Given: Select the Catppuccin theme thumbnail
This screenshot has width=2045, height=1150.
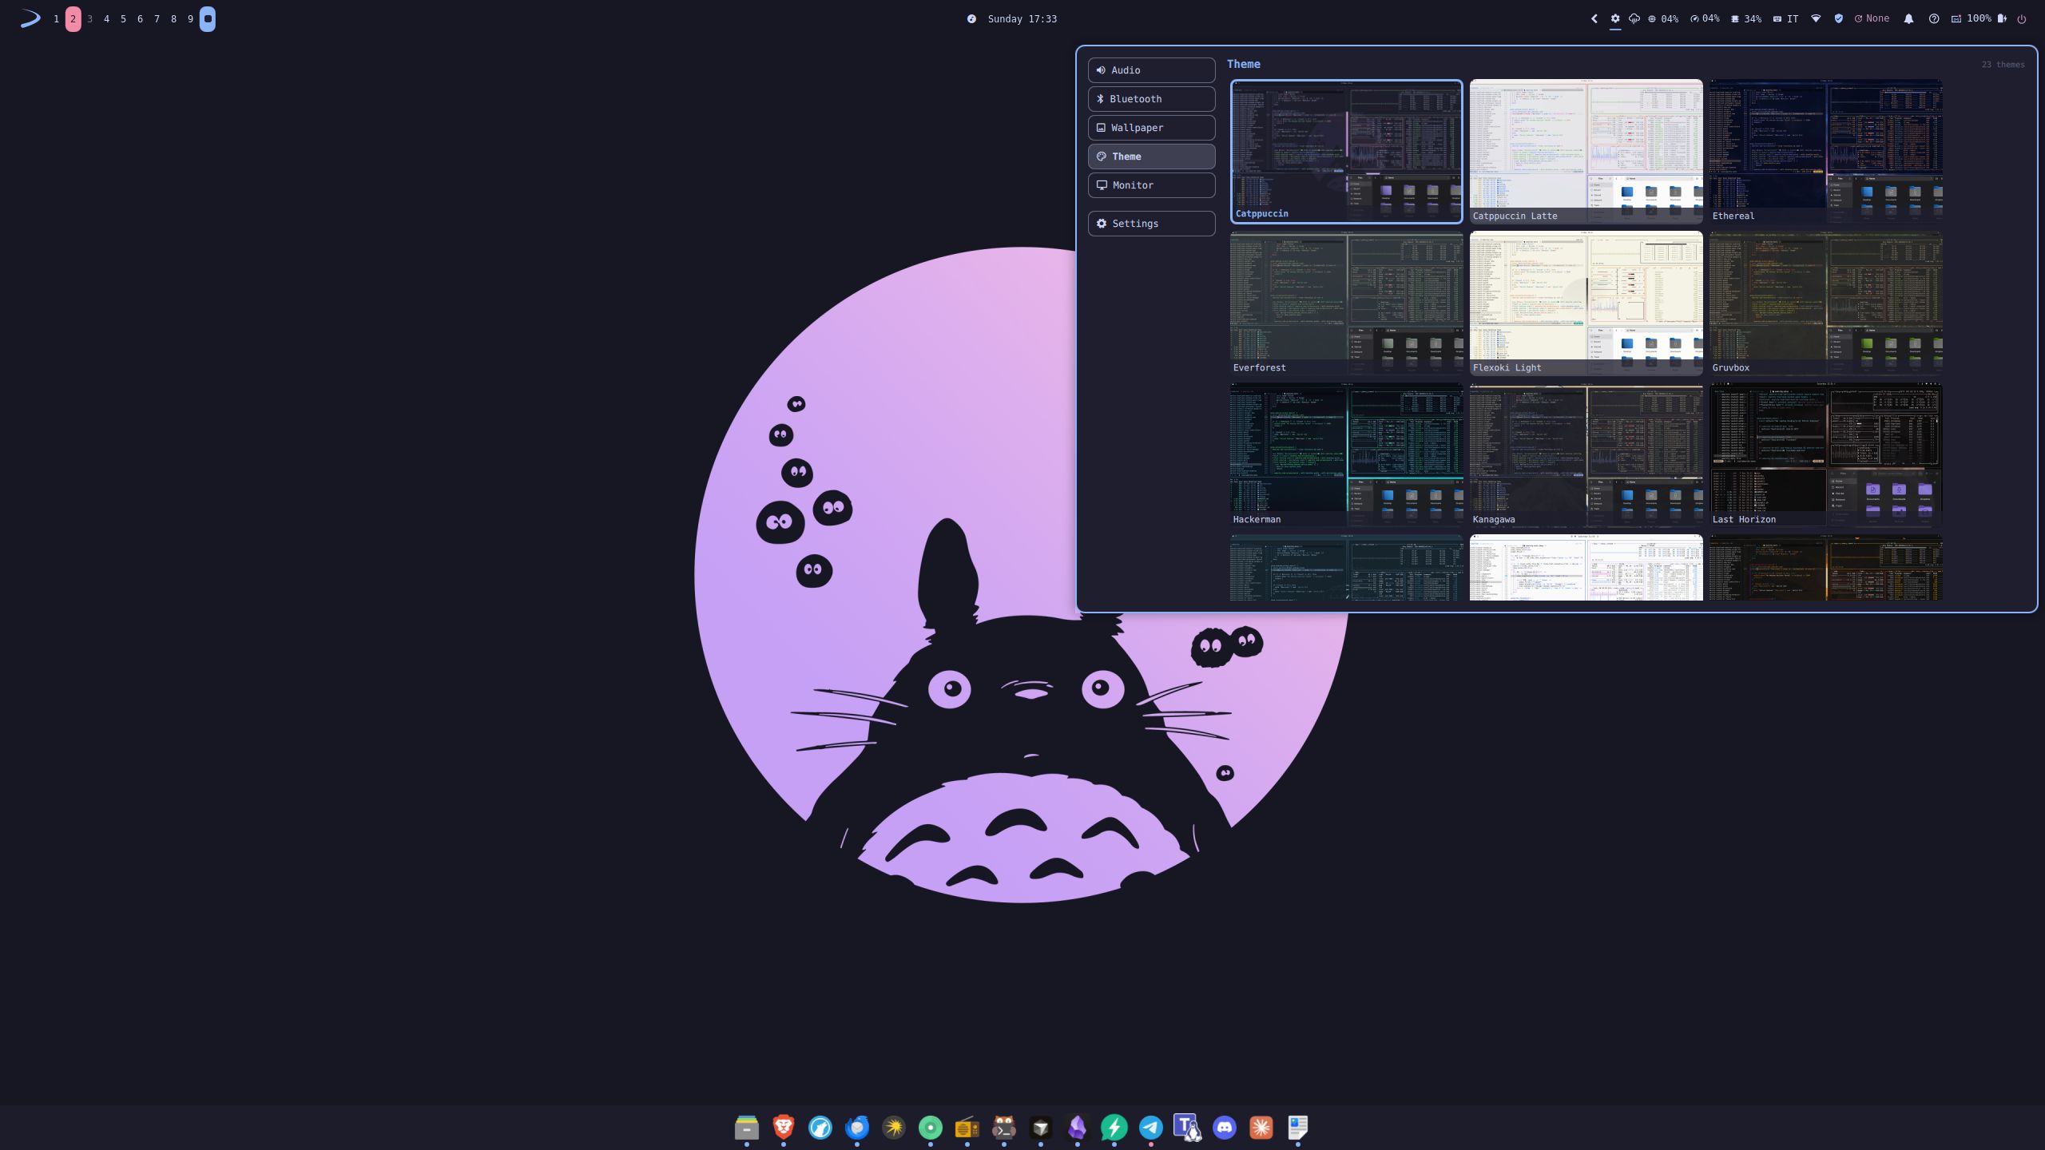Looking at the screenshot, I should tap(1346, 151).
